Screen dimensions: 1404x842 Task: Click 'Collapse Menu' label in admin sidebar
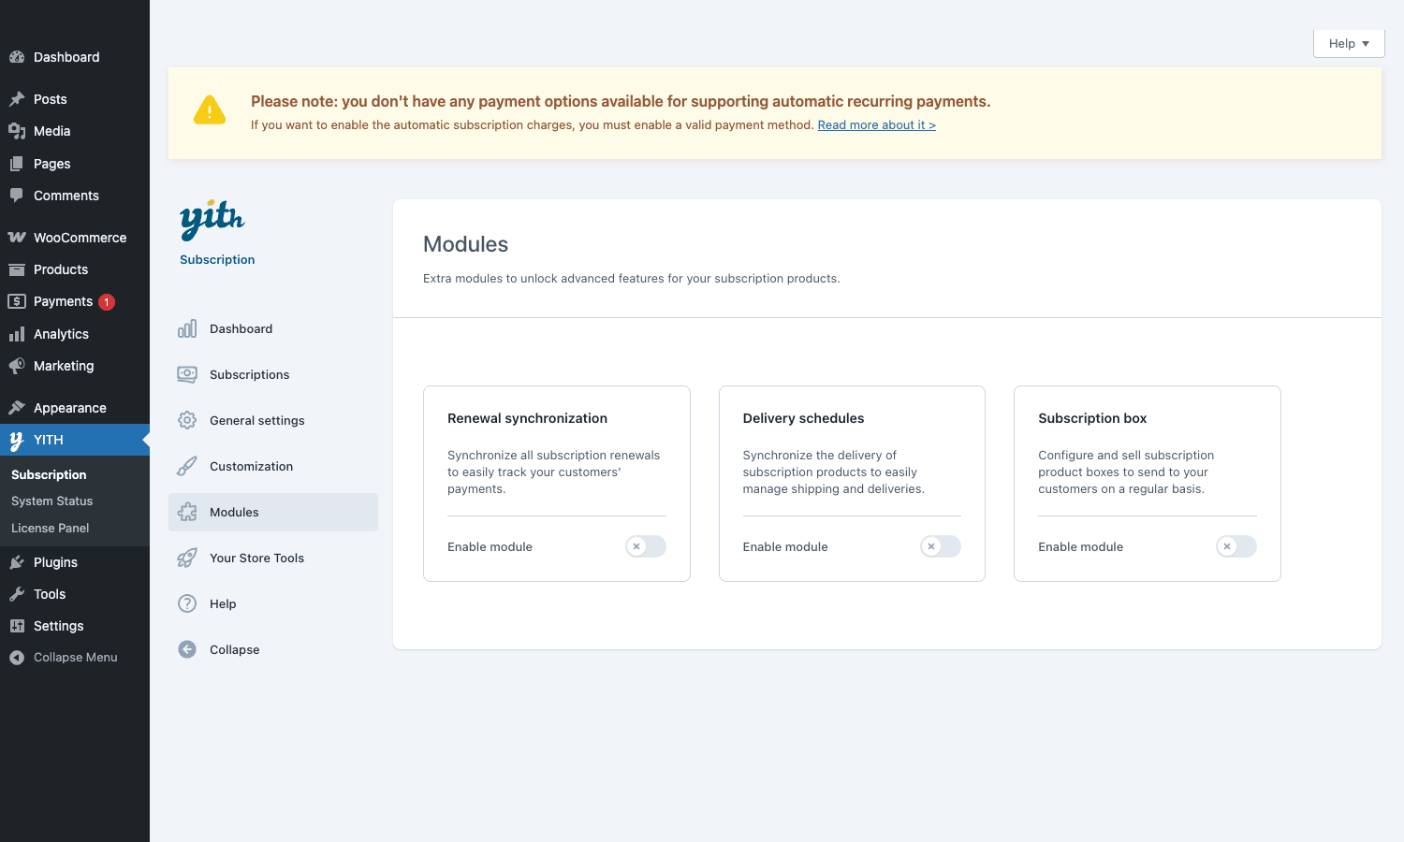(x=76, y=658)
